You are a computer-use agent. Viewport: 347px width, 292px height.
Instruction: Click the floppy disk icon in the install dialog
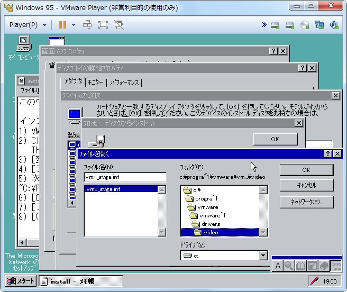96,141
